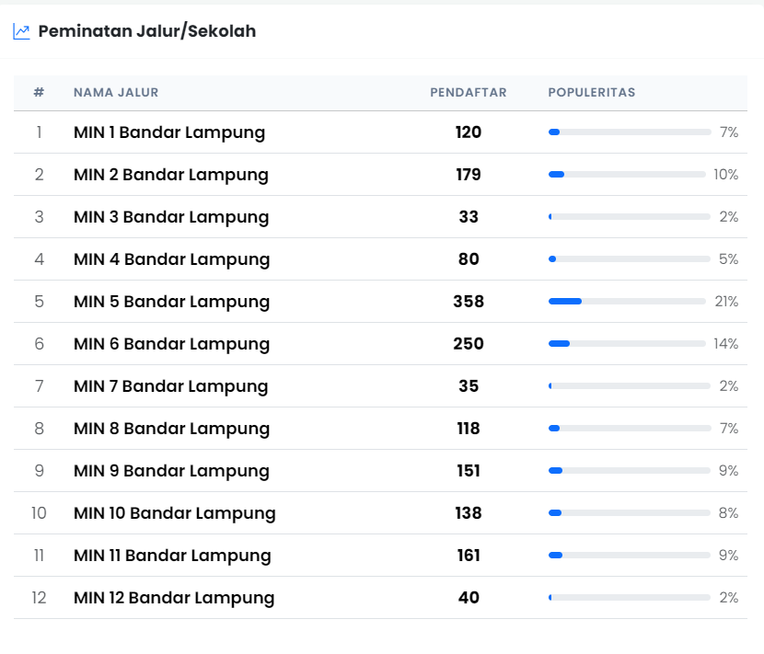Select MIN 2 Bandar Lampung entry
The height and width of the screenshot is (654, 764).
pos(171,175)
